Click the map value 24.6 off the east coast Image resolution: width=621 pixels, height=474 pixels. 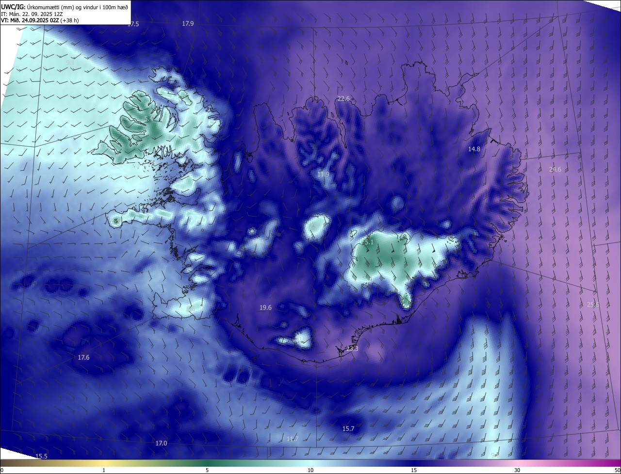(555, 170)
